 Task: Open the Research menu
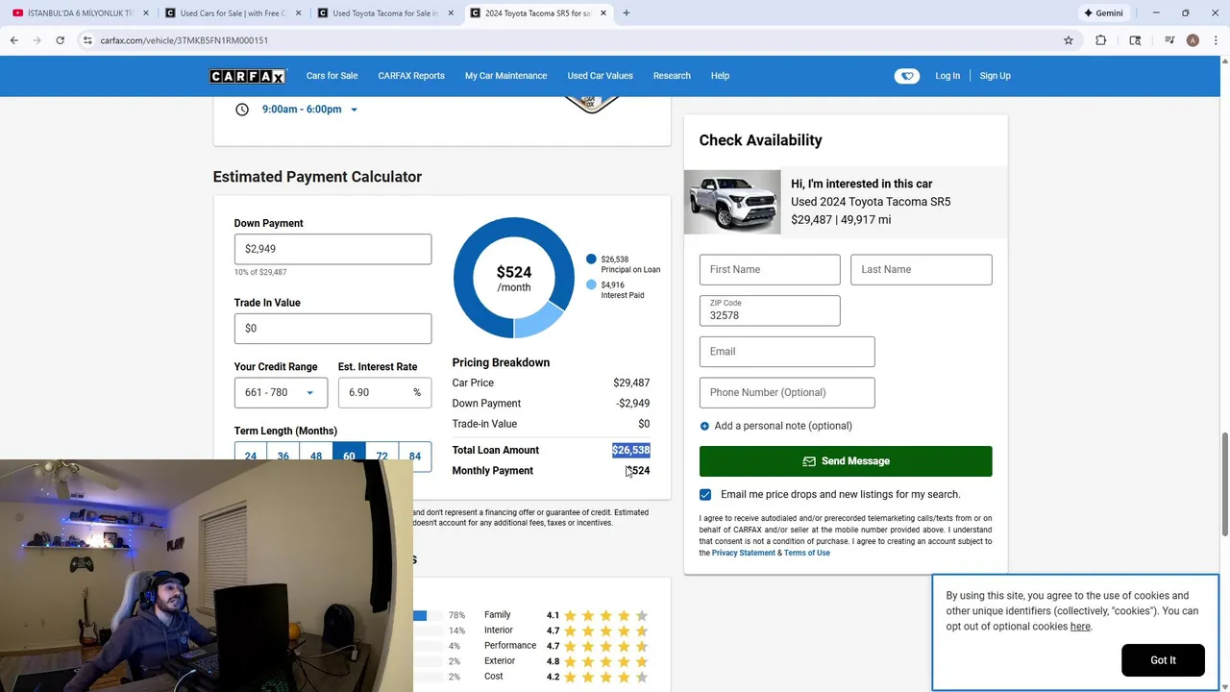[672, 76]
